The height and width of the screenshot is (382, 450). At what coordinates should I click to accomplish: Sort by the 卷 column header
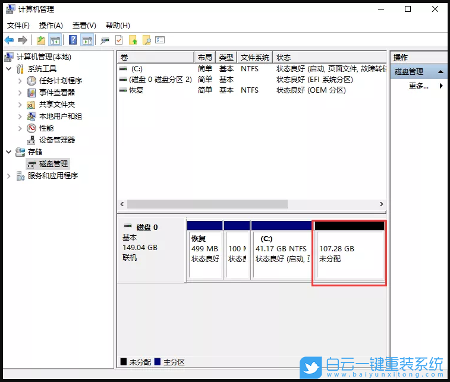156,58
